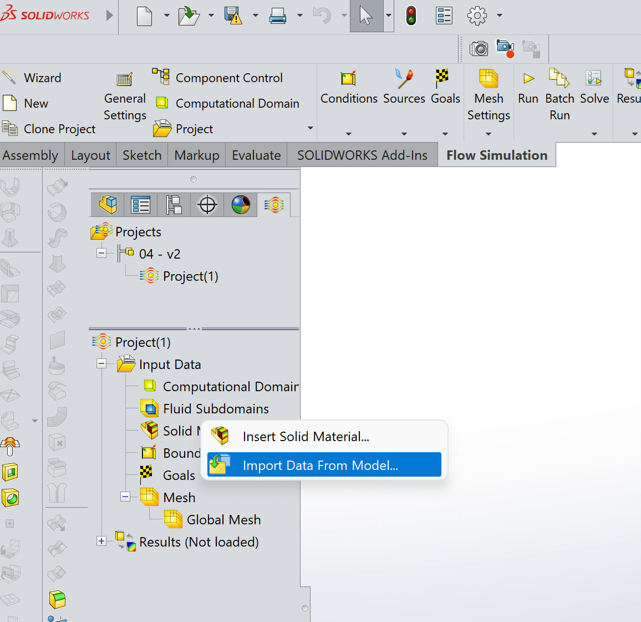The width and height of the screenshot is (641, 622).
Task: Click the record video camera icon
Action: pyautogui.click(x=506, y=49)
